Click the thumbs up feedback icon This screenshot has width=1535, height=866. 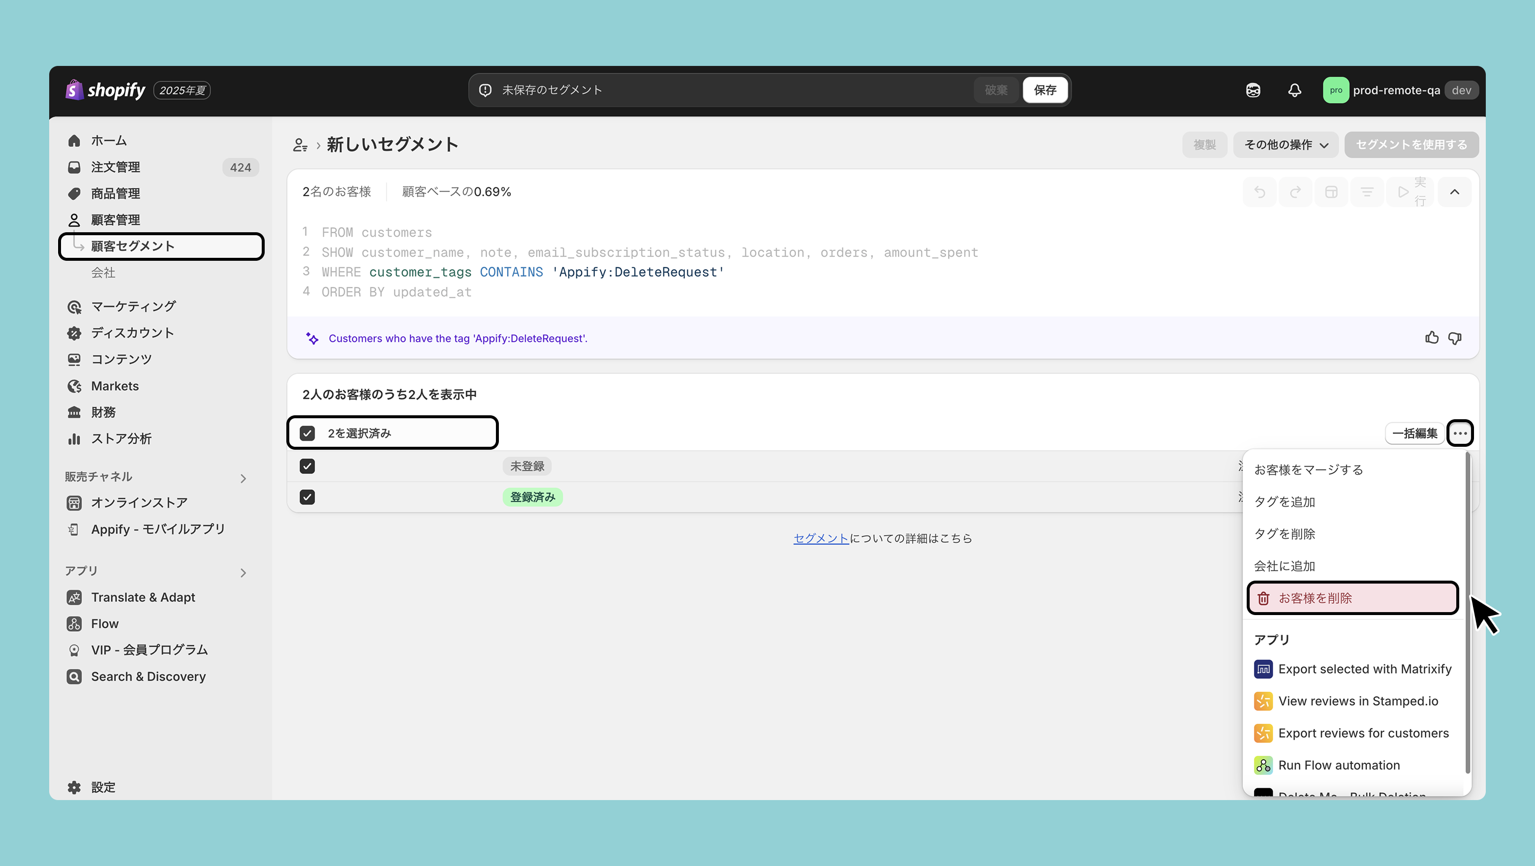pos(1431,338)
